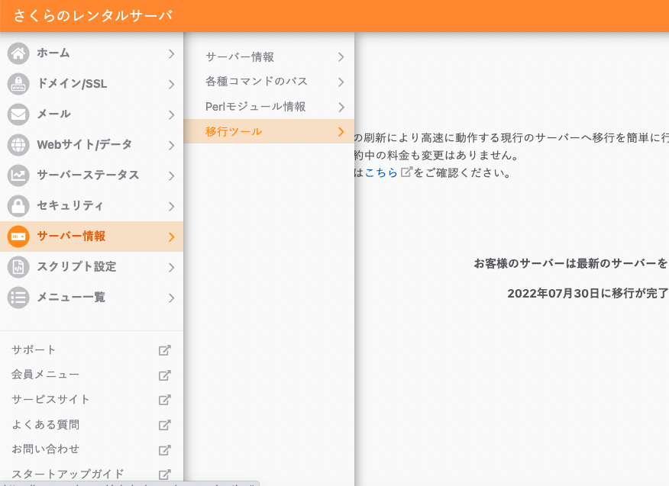669x486 pixels.
Task: Expand the サーバーステータス chevron arrow
Action: tap(171, 175)
